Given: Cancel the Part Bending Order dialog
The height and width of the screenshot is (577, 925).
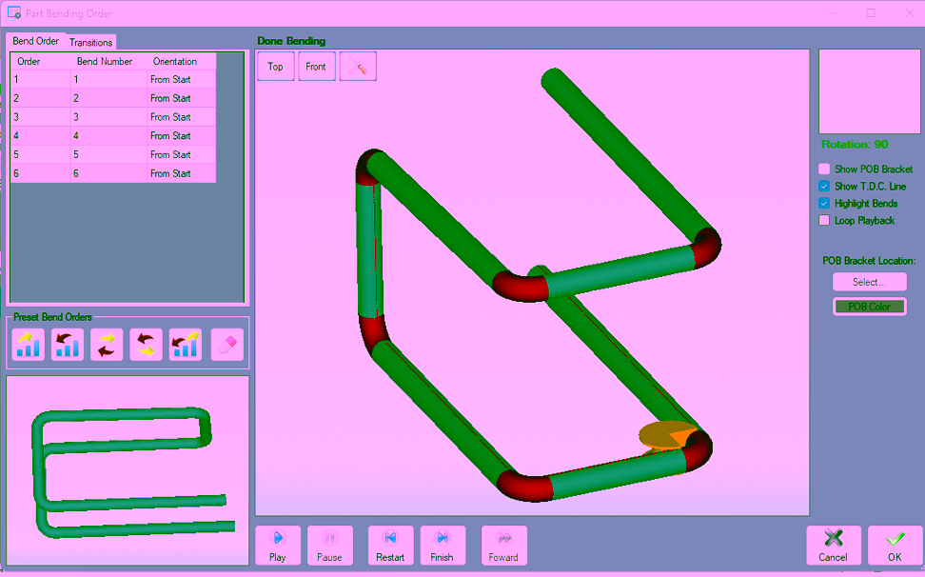Looking at the screenshot, I should click(833, 546).
